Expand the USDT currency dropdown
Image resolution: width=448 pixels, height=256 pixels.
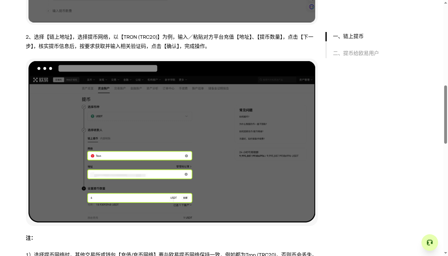[x=140, y=116]
